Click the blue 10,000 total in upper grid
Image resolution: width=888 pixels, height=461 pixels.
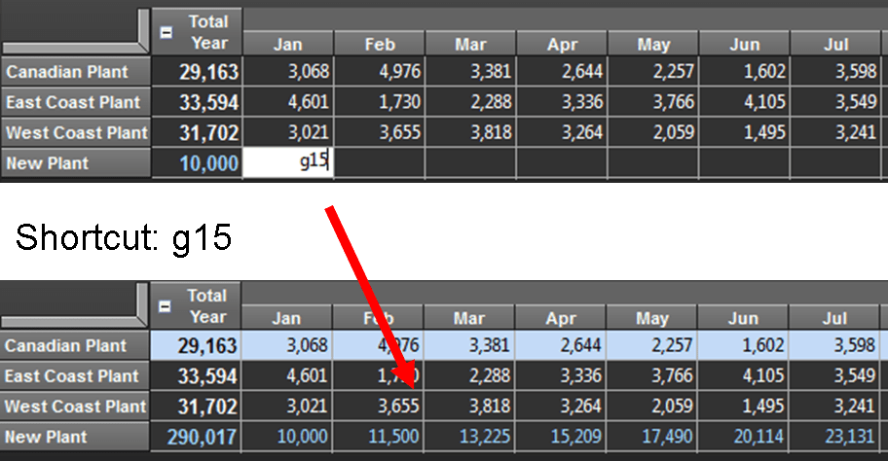tap(199, 163)
